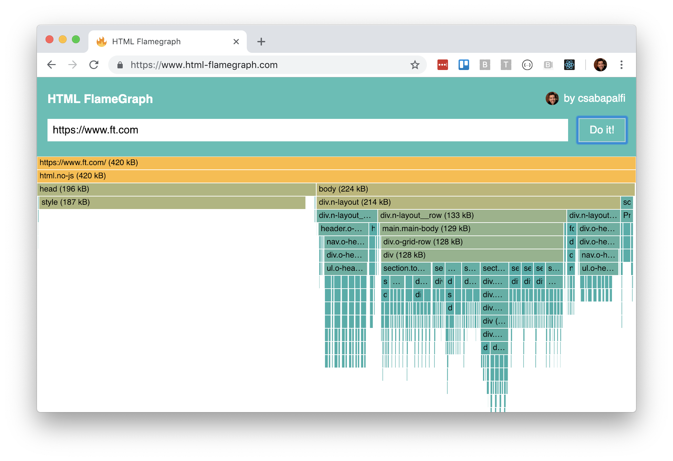This screenshot has height=461, width=673.
Task: Open a new tab with plus button
Action: [261, 42]
